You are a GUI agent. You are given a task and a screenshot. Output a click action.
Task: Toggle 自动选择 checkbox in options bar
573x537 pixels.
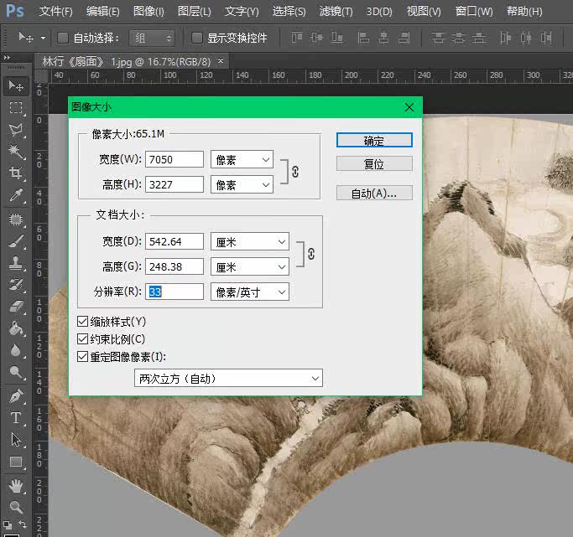(63, 38)
